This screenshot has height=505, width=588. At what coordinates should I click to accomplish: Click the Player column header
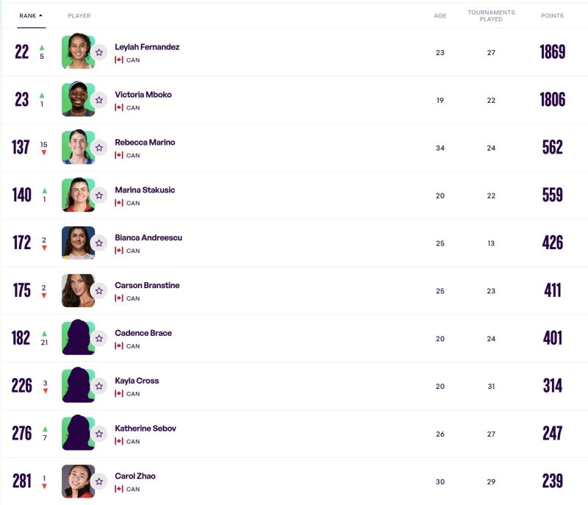click(x=79, y=15)
